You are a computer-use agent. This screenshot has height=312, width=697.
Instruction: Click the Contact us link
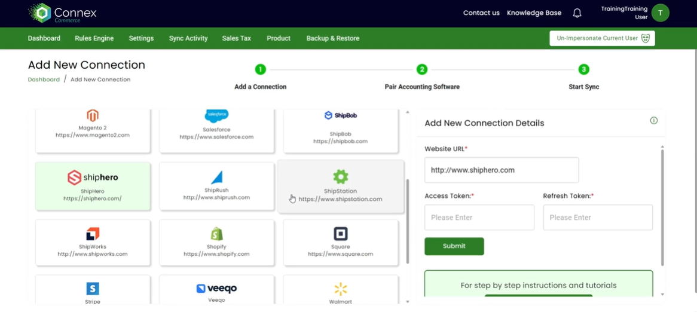(x=481, y=13)
